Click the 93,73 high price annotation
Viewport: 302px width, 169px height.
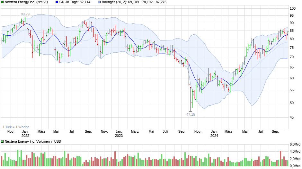click(25, 14)
